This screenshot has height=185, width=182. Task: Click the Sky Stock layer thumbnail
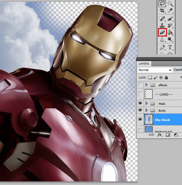click(149, 119)
